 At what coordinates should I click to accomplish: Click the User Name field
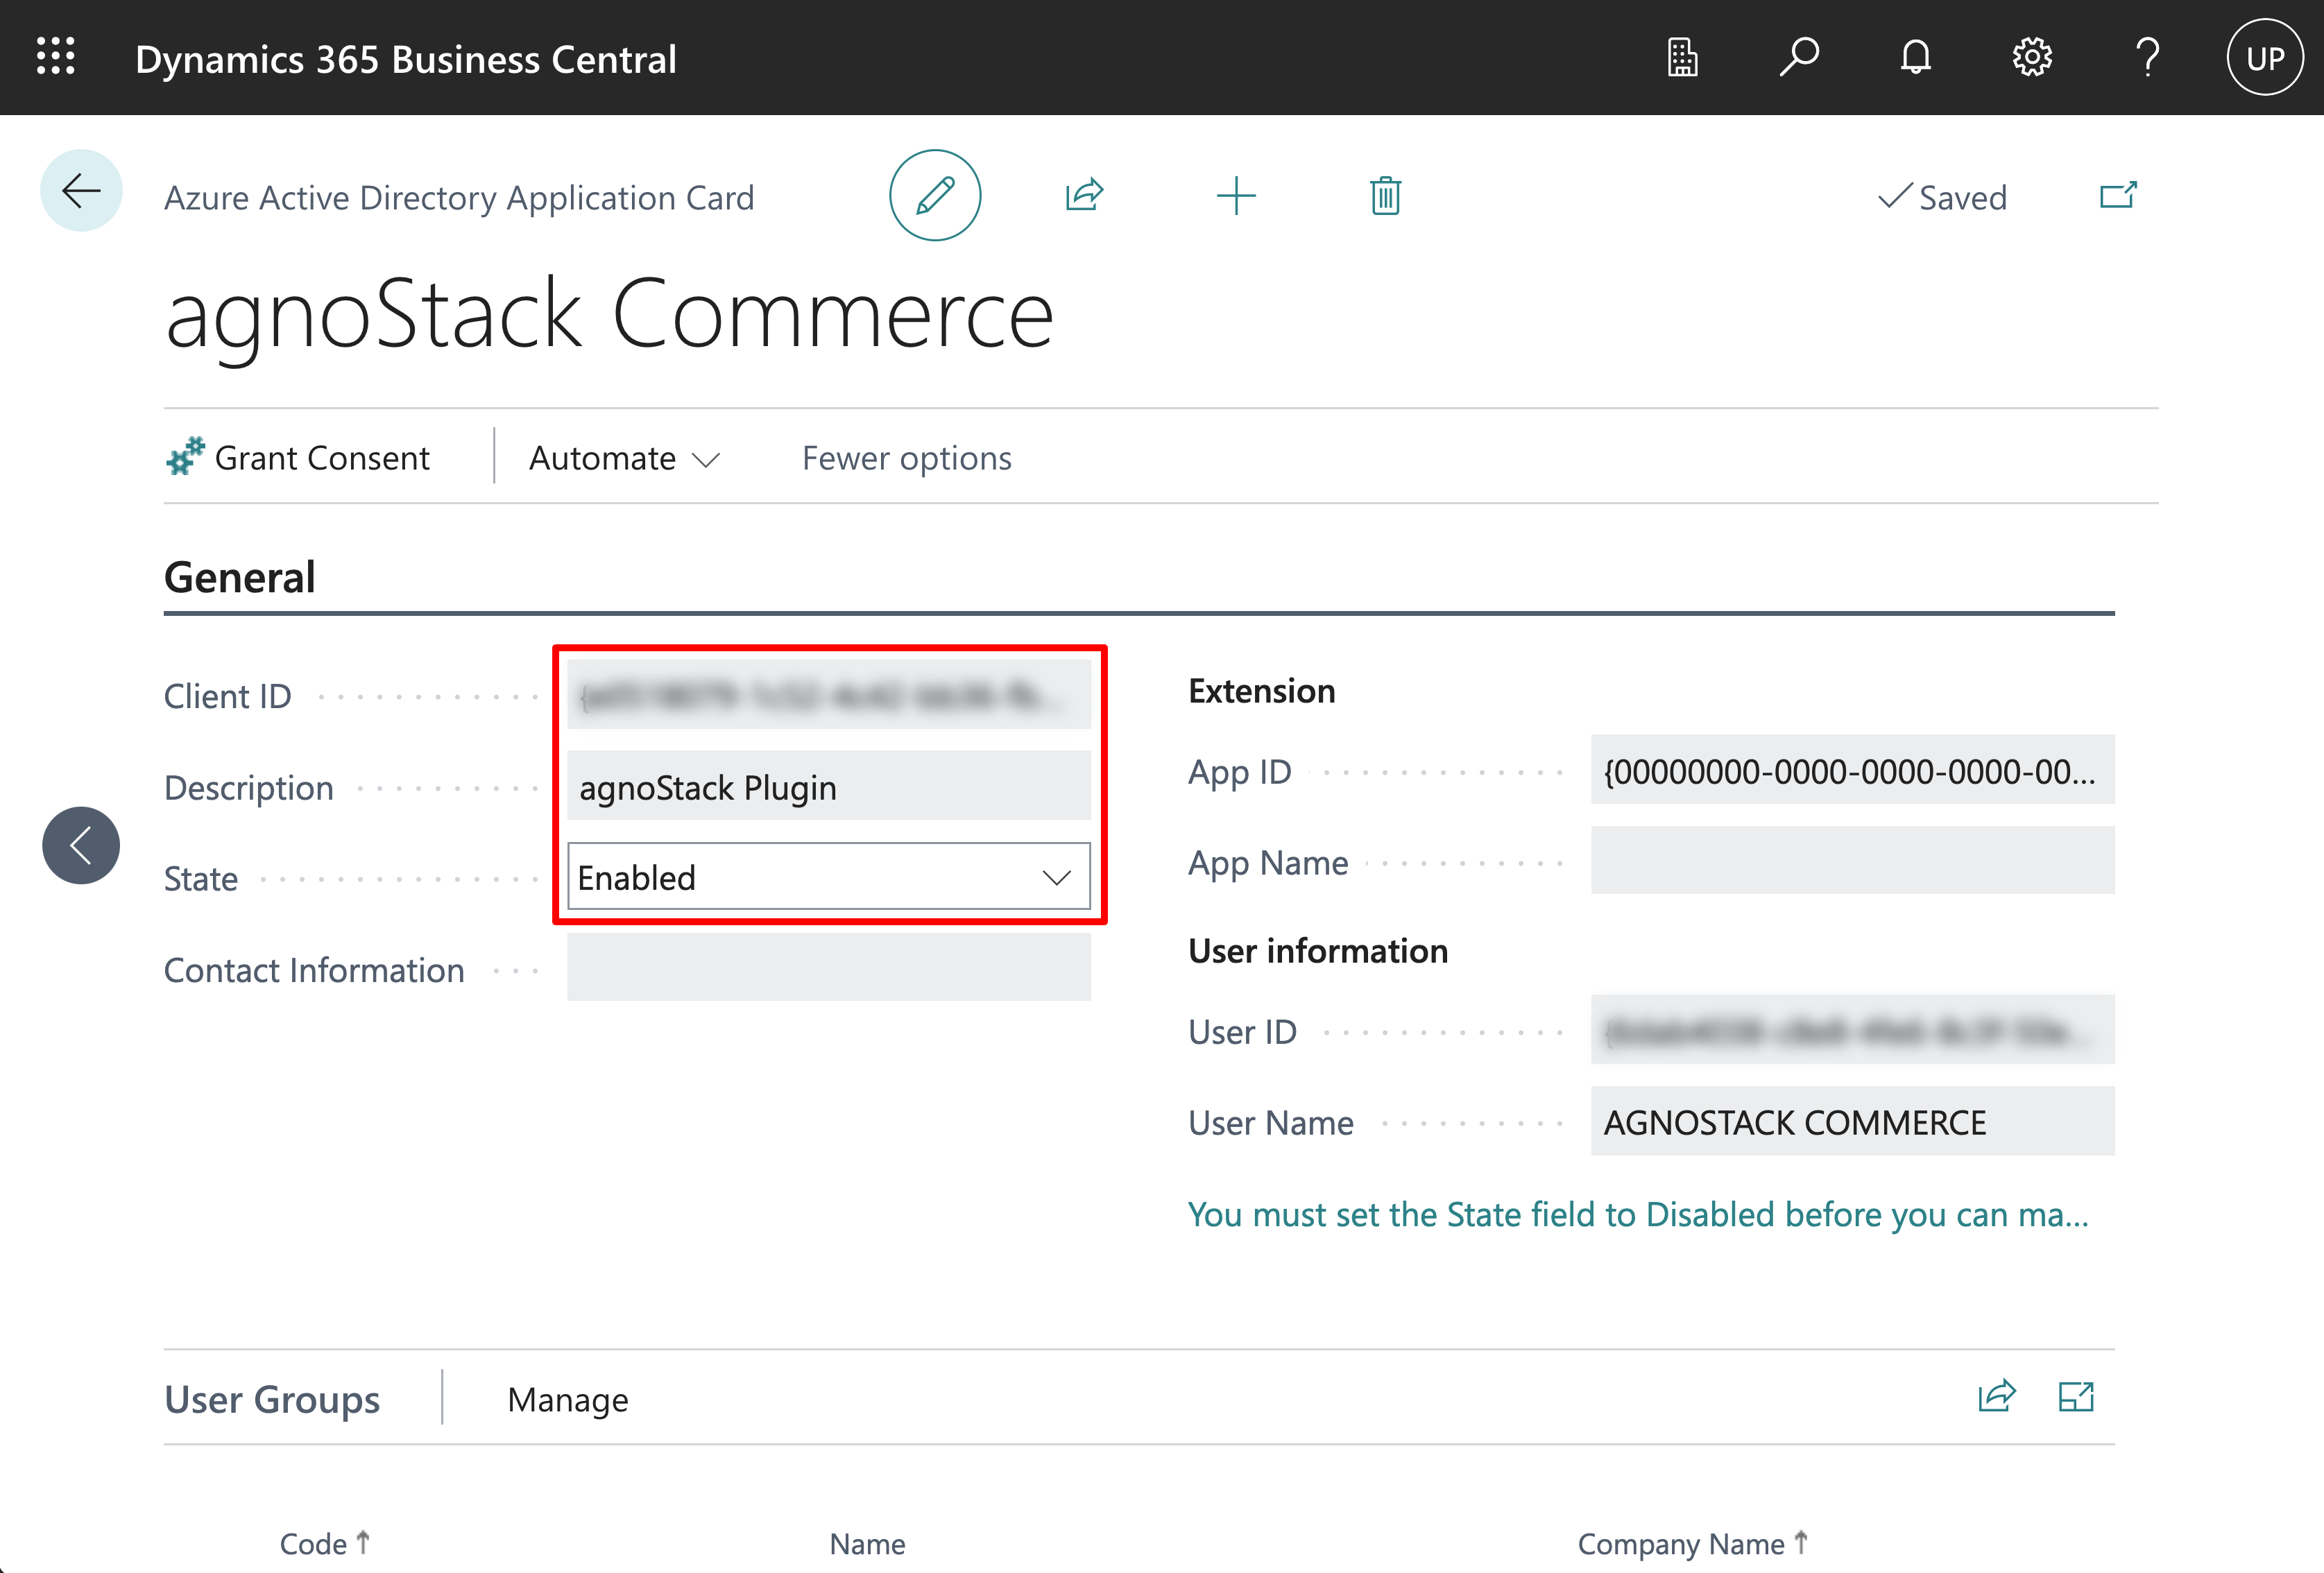pos(1852,1121)
